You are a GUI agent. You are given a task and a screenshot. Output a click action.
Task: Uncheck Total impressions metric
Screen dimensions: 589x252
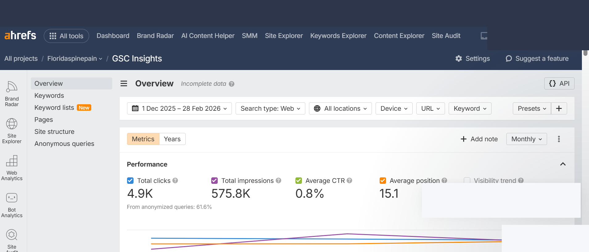[x=214, y=180]
